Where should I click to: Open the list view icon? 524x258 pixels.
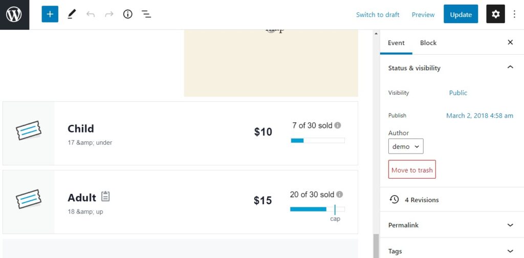[146, 14]
